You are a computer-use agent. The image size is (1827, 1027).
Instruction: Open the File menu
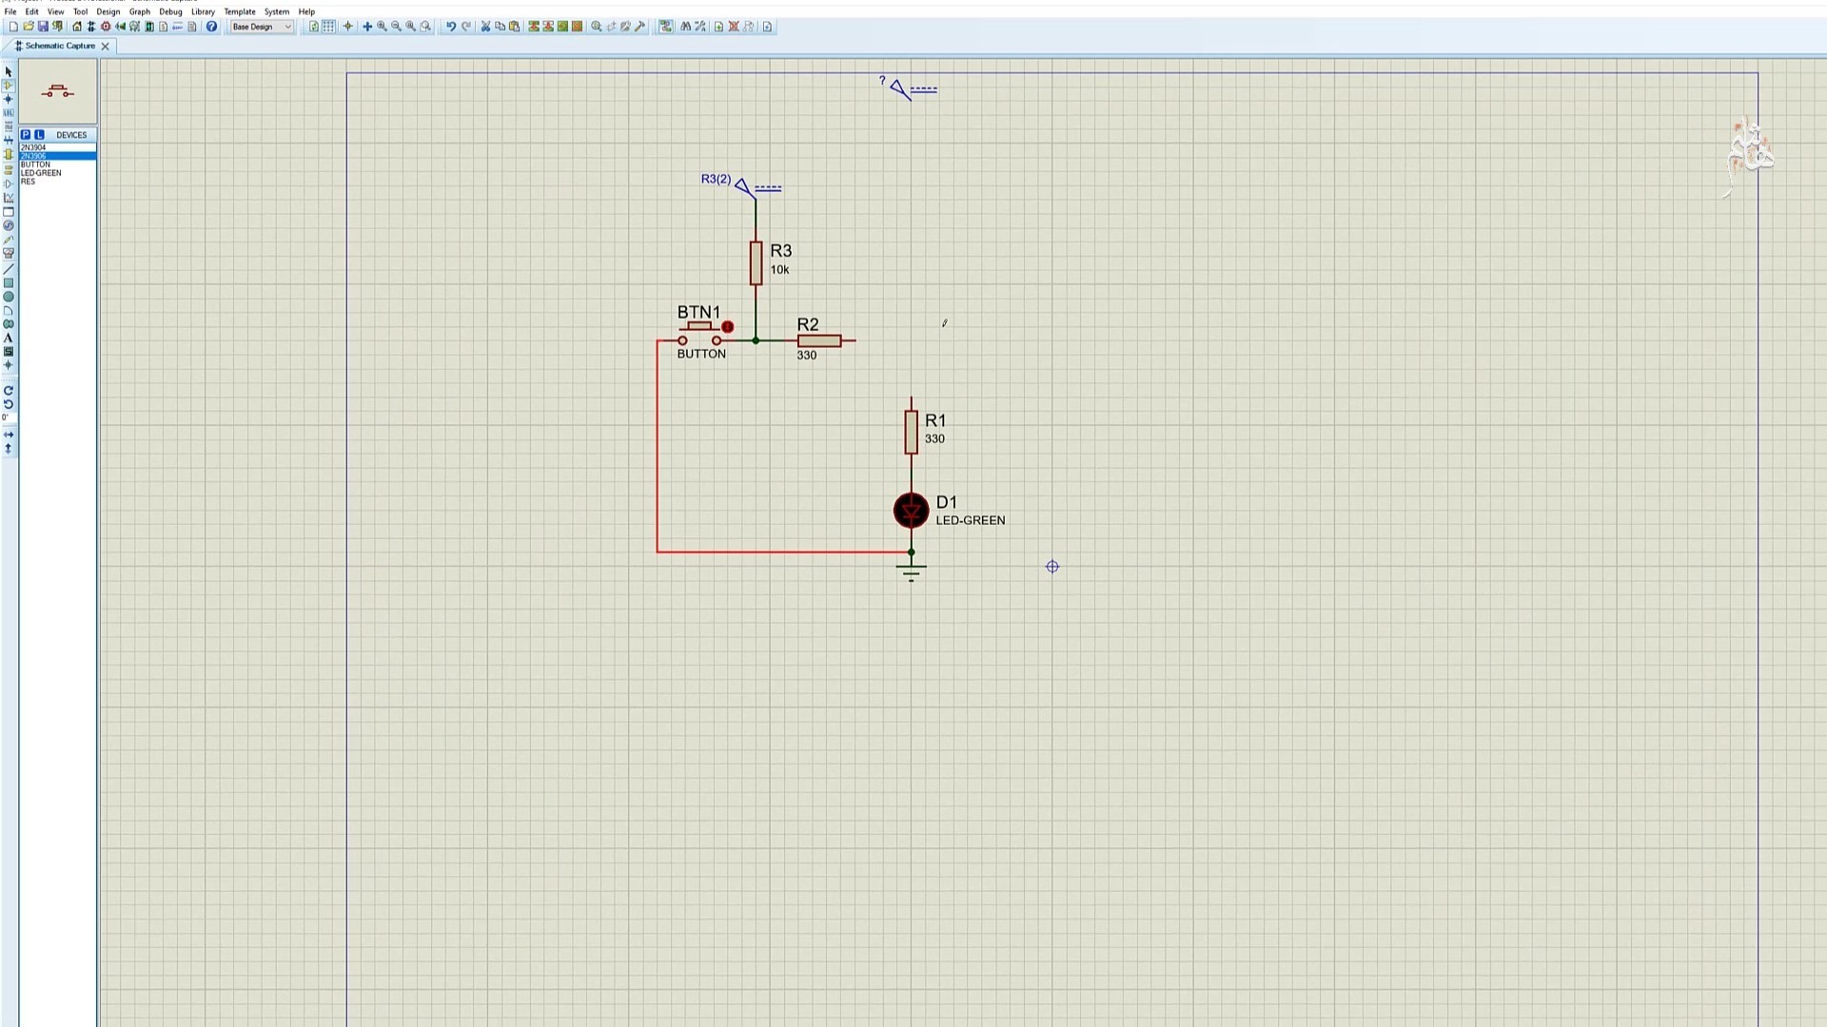(x=10, y=11)
